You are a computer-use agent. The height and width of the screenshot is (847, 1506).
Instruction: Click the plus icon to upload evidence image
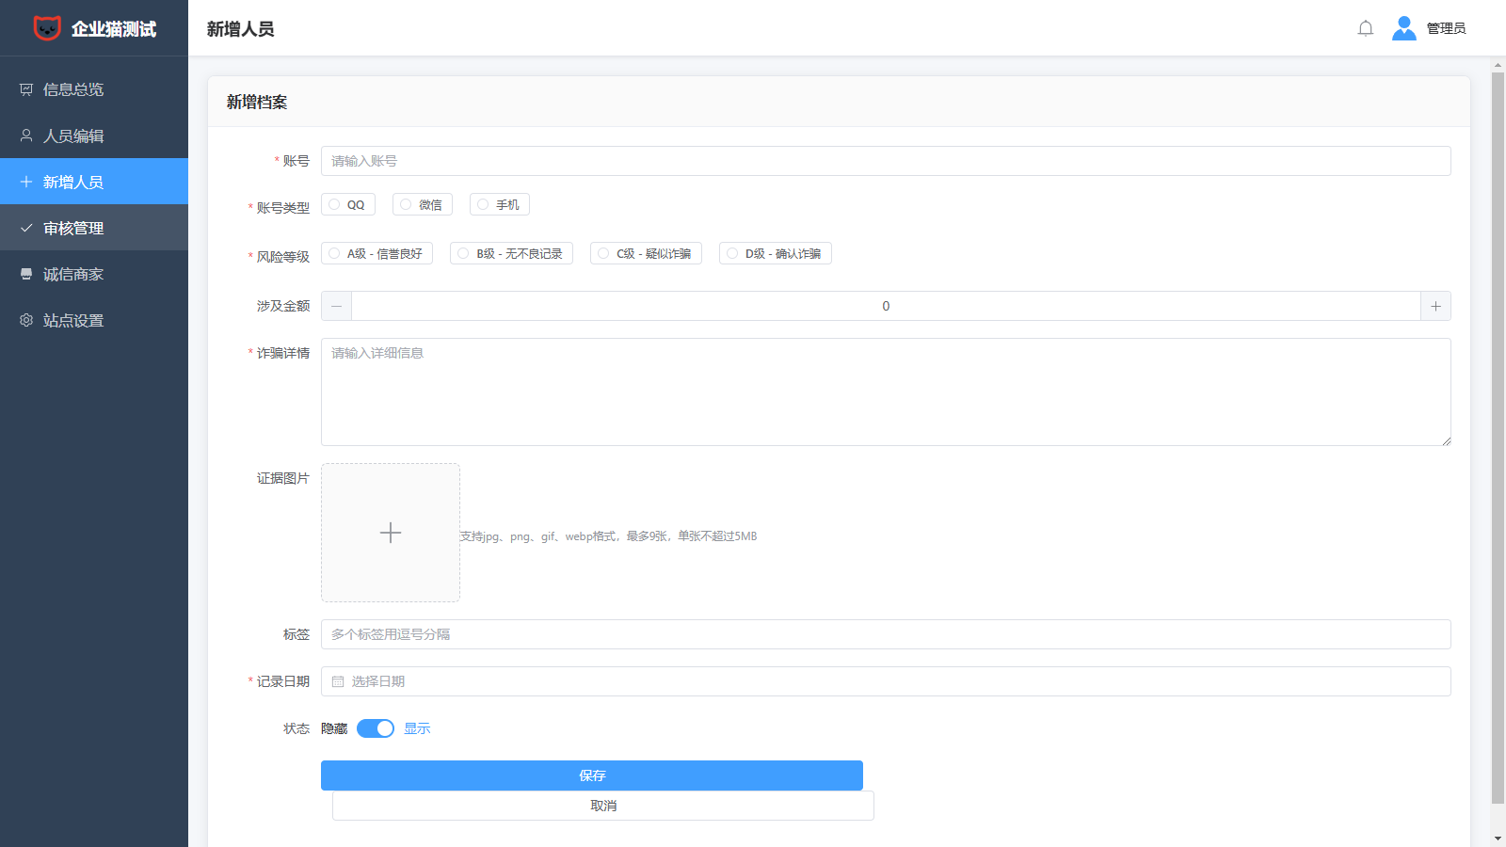pos(391,533)
